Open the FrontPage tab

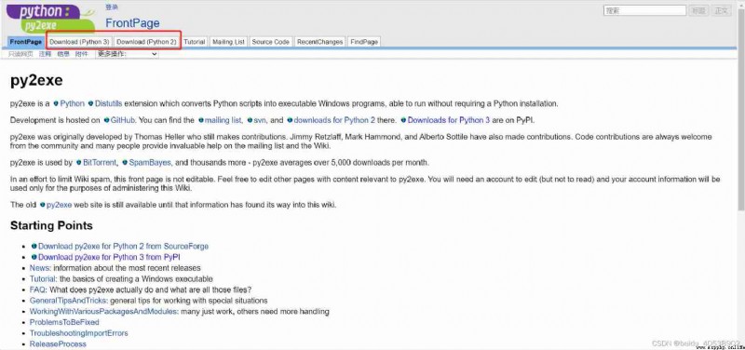click(x=26, y=42)
